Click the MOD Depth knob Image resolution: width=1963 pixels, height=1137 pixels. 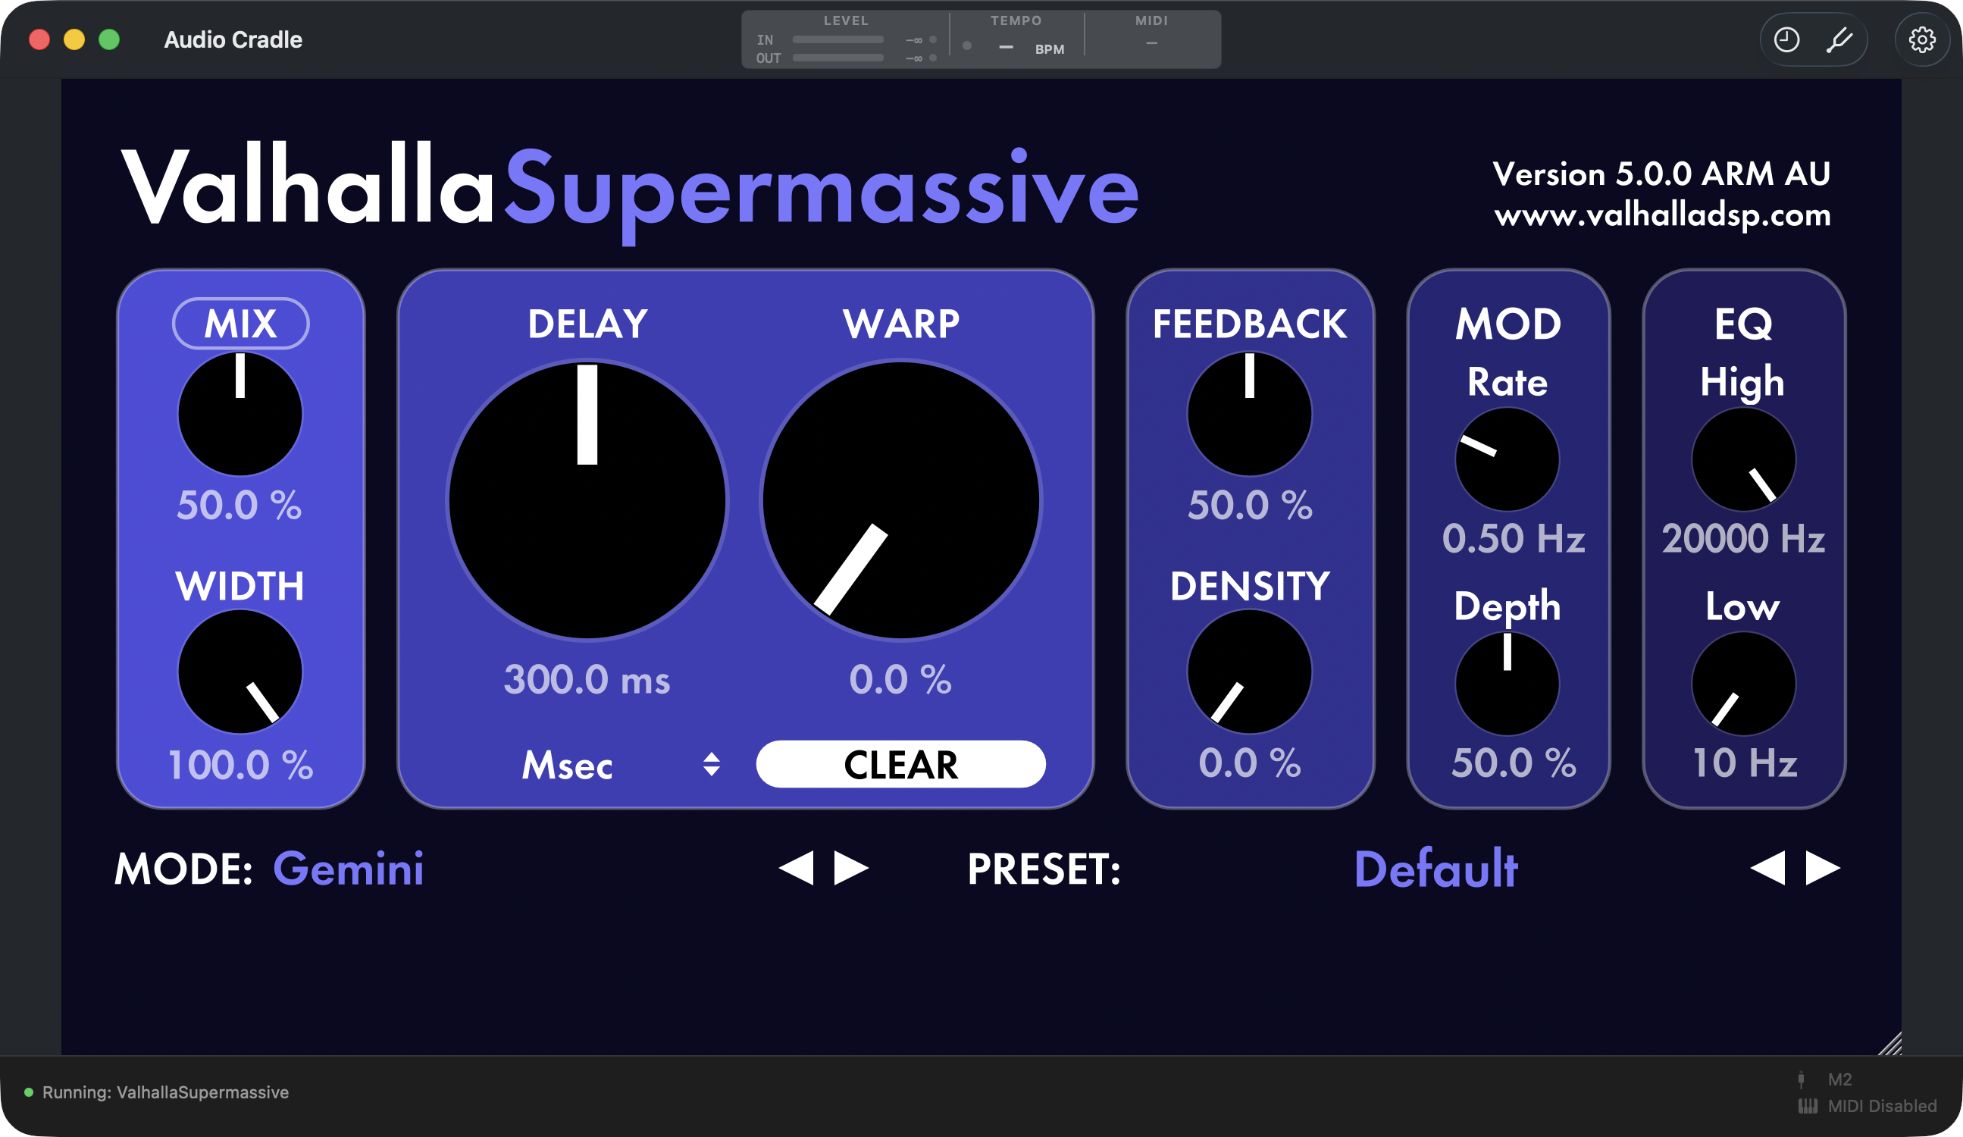[x=1507, y=684]
